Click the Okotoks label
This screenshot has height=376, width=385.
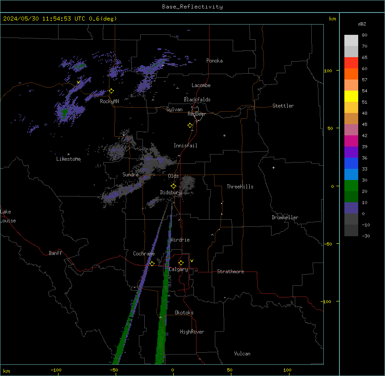[x=184, y=313]
